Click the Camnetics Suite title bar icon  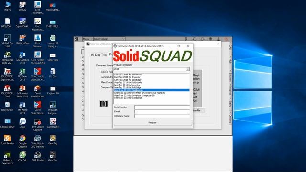tap(115, 46)
